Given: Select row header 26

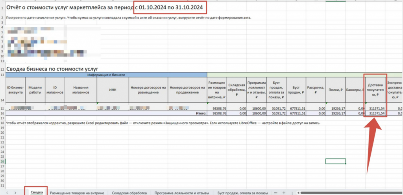Looking at the screenshot, I should [2, 161].
